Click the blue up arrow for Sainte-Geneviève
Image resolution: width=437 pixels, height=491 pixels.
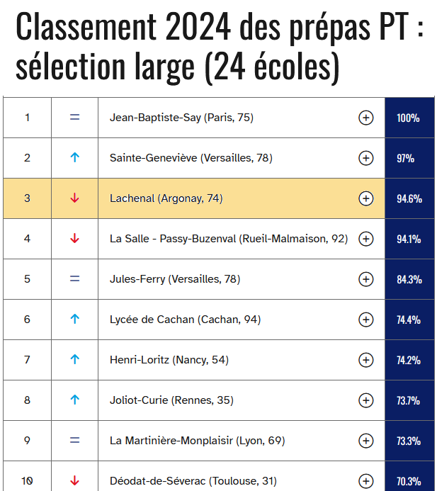pos(74,157)
